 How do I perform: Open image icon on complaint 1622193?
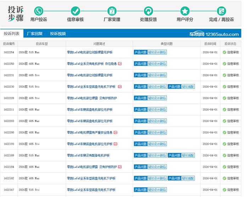pyautogui.click(x=115, y=144)
